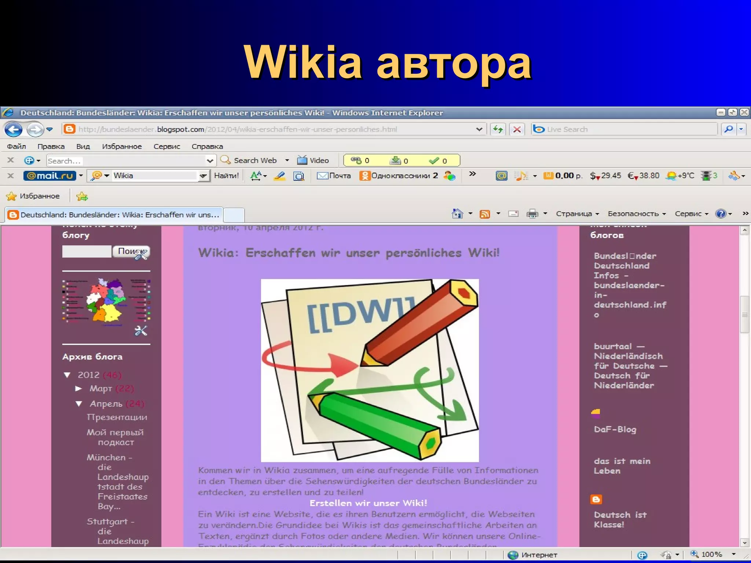Viewport: 751px width, 563px height.
Task: Click the highlighter pencil icon
Action: tap(280, 176)
